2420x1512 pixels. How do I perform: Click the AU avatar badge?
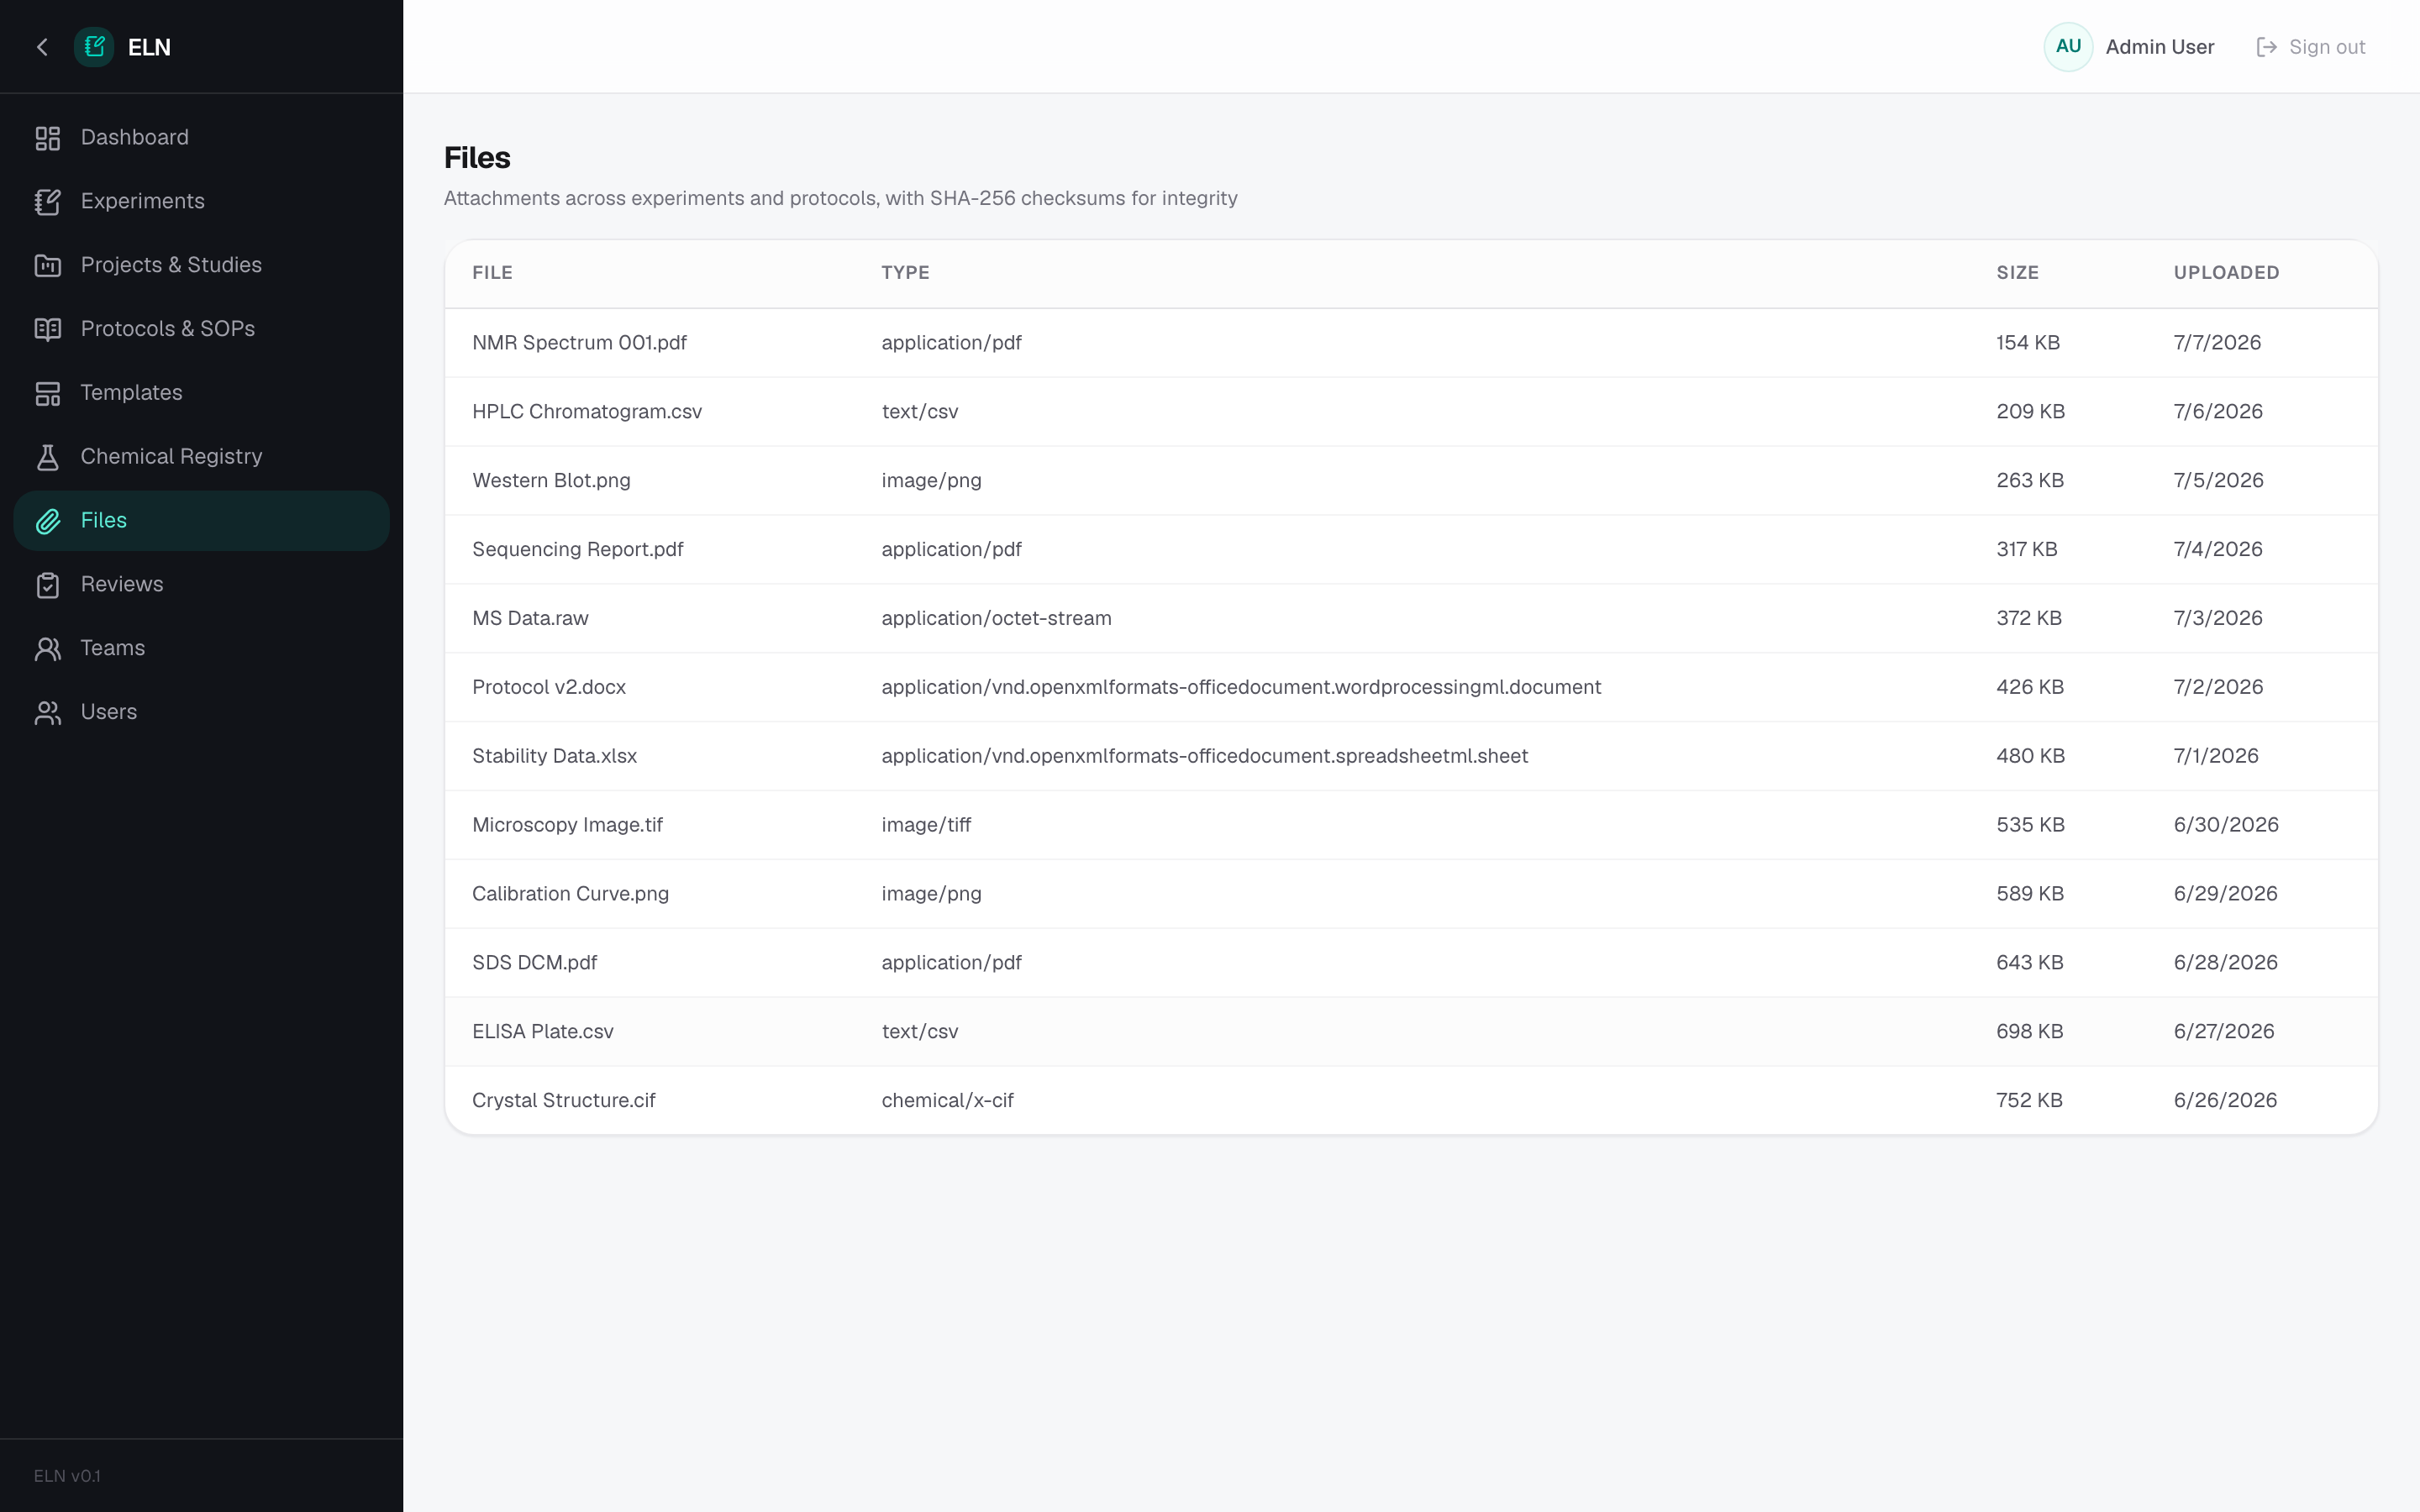coord(2068,47)
